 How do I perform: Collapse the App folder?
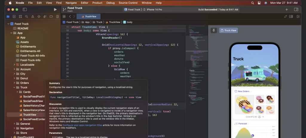tap(12, 33)
